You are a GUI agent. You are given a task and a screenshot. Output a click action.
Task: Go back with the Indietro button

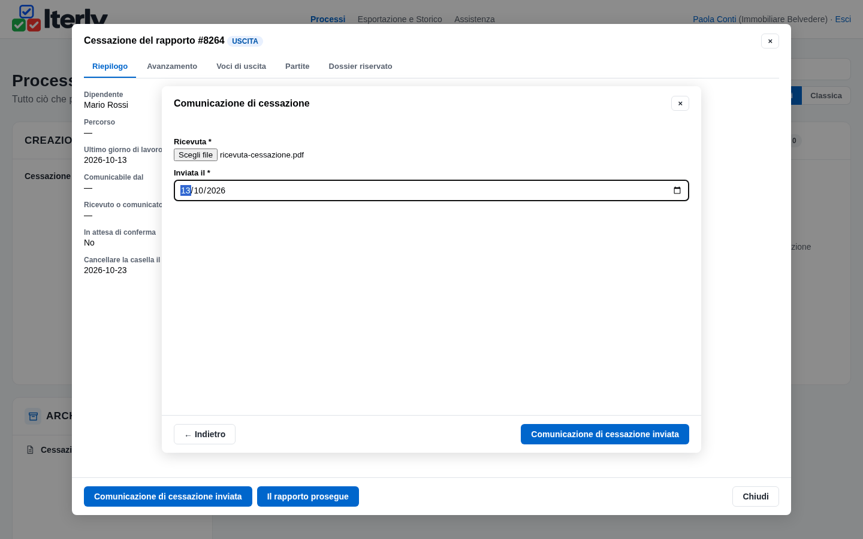point(204,434)
